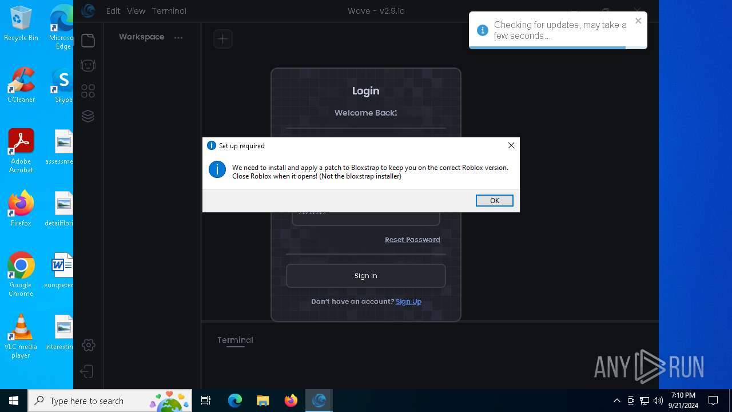732x412 pixels.
Task: Open the View menu
Action: [x=136, y=11]
